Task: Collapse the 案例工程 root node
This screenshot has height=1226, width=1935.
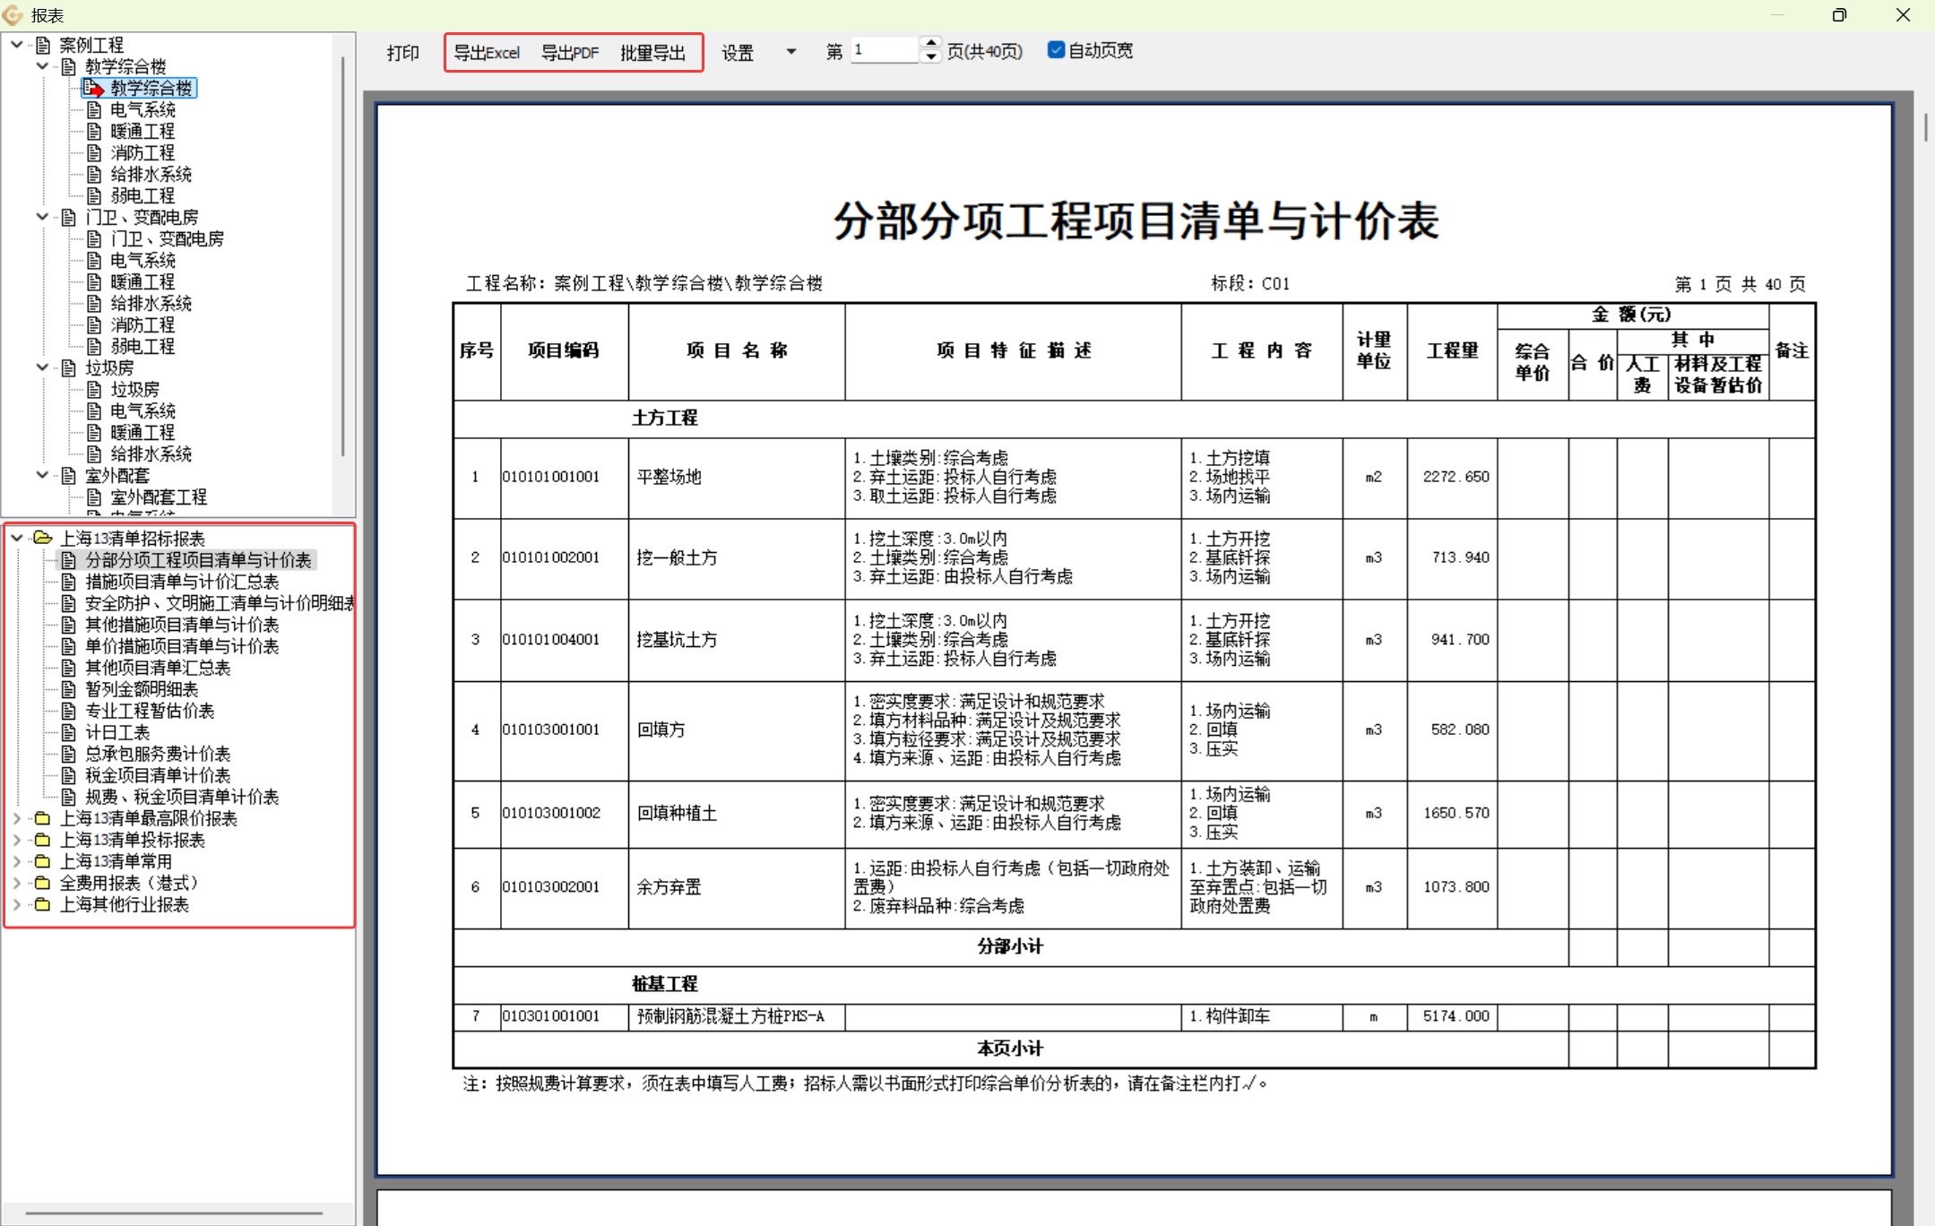Action: [17, 44]
